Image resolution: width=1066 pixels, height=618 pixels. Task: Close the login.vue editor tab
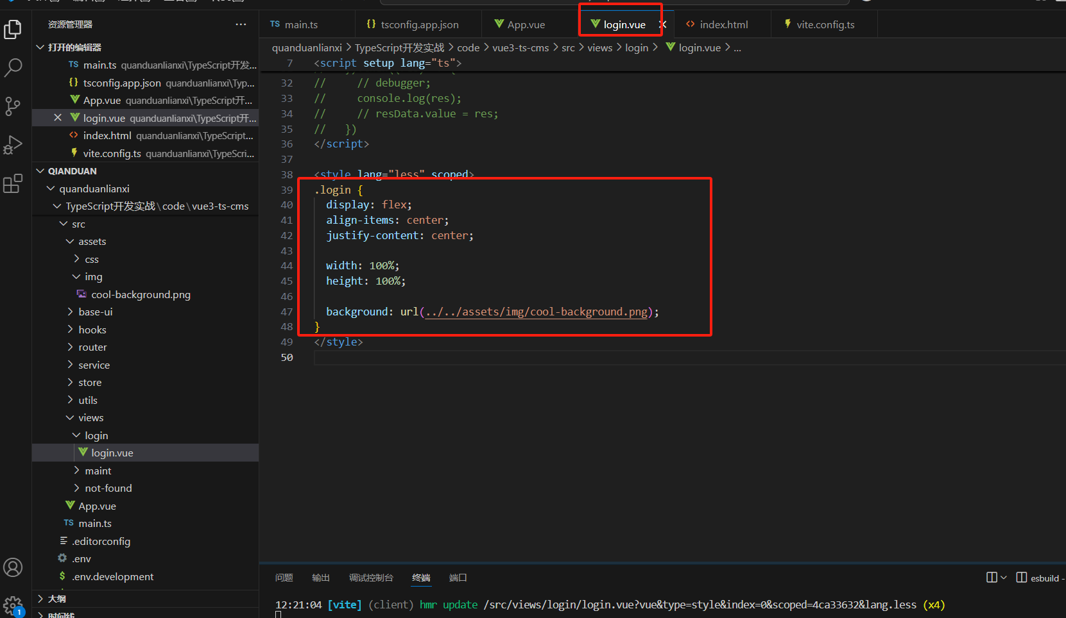pyautogui.click(x=663, y=24)
